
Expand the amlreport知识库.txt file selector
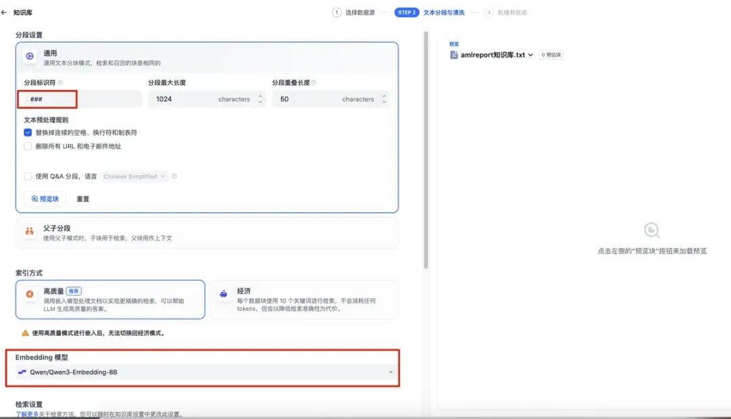[x=492, y=55]
